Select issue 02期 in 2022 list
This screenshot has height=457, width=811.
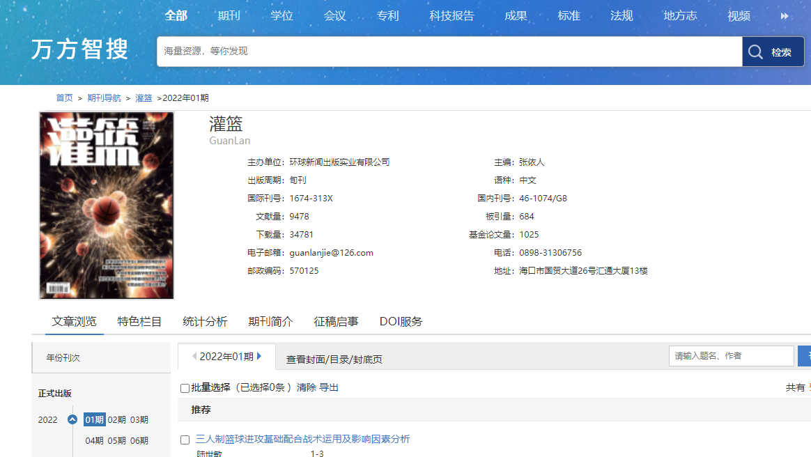[x=116, y=419]
